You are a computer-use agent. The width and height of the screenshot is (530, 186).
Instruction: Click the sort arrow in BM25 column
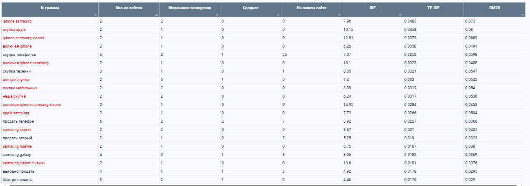[x=522, y=15]
